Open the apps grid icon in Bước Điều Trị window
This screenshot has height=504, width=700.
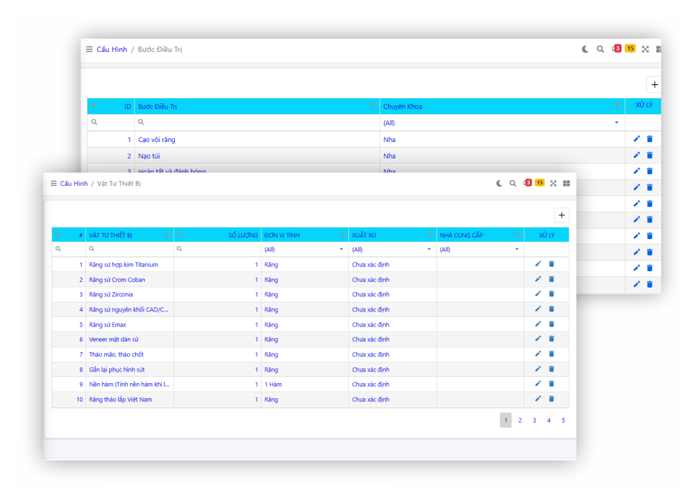(658, 49)
